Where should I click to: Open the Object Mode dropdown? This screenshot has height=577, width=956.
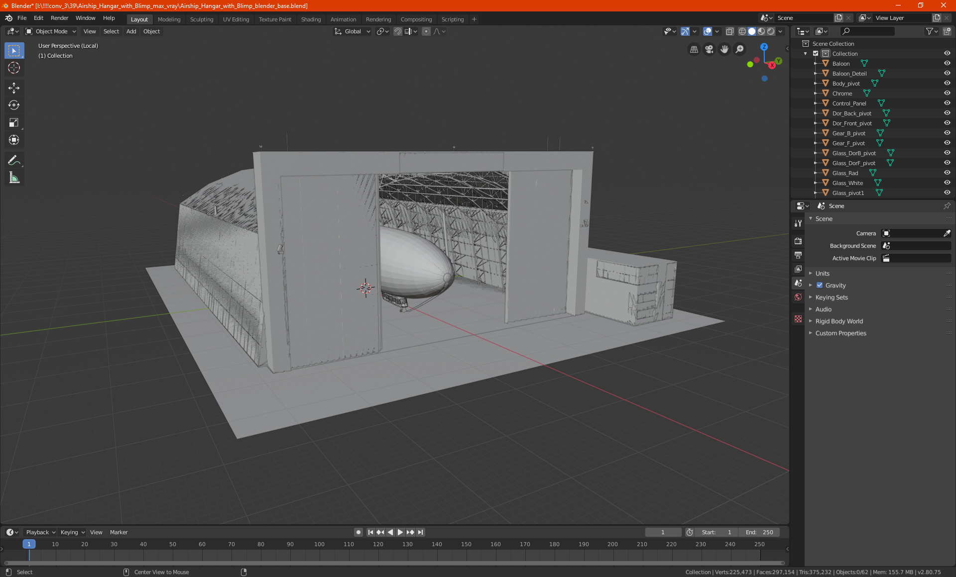(x=51, y=31)
